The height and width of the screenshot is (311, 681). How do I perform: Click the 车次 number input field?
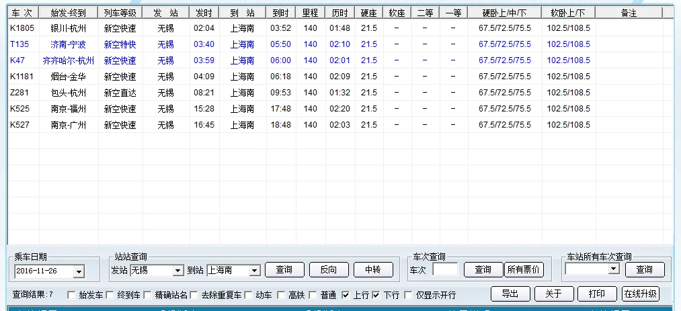click(445, 270)
